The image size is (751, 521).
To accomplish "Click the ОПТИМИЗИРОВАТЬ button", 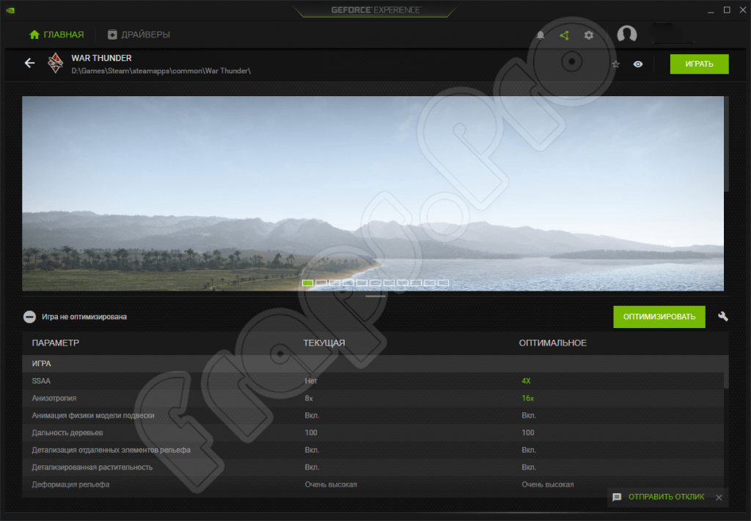I will click(x=659, y=317).
